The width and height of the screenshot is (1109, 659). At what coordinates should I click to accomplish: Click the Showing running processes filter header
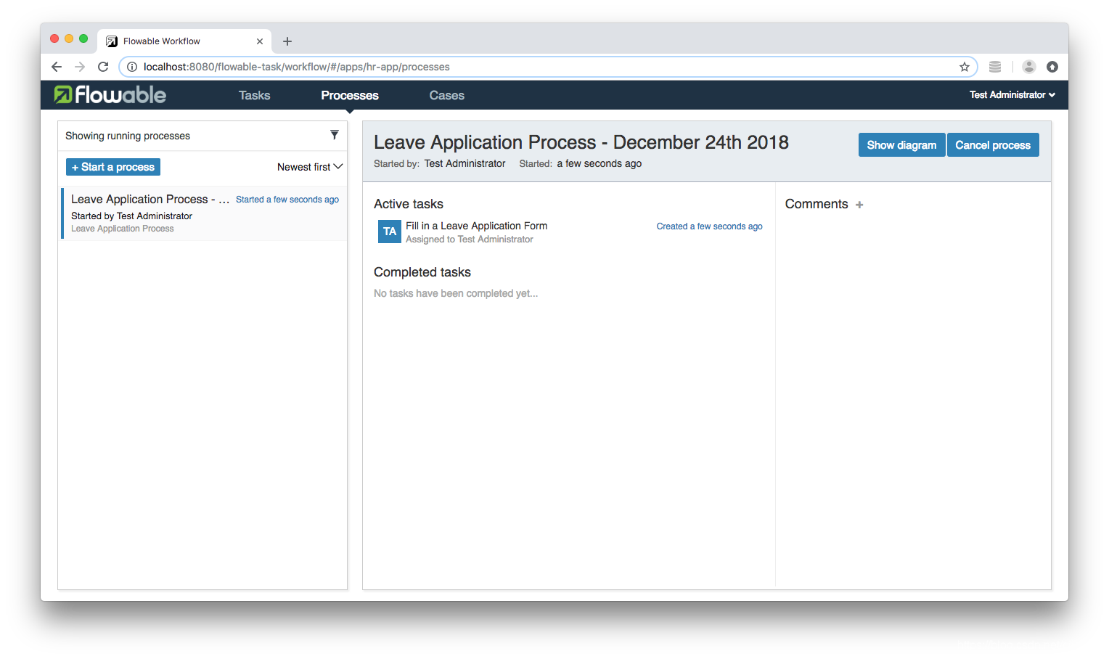pos(202,136)
